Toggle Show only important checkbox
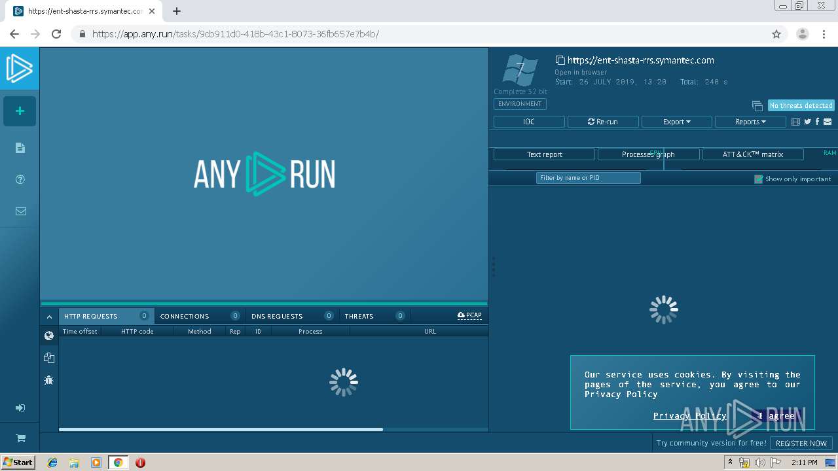 point(759,179)
